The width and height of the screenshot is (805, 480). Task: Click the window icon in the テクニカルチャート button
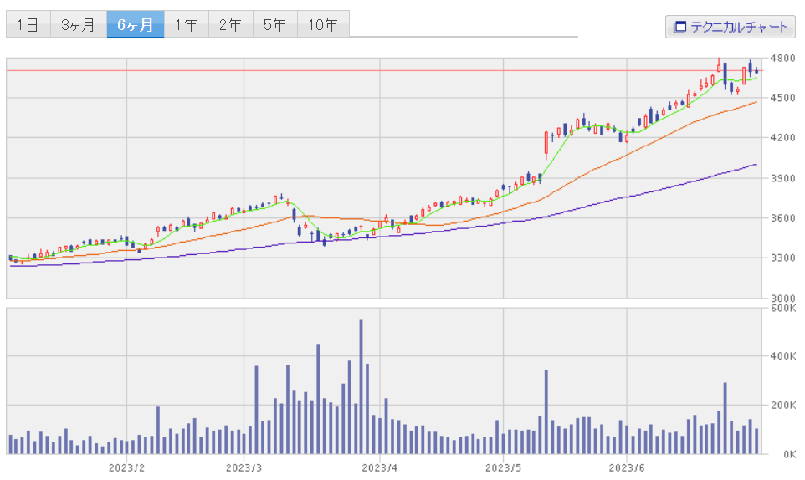679,27
